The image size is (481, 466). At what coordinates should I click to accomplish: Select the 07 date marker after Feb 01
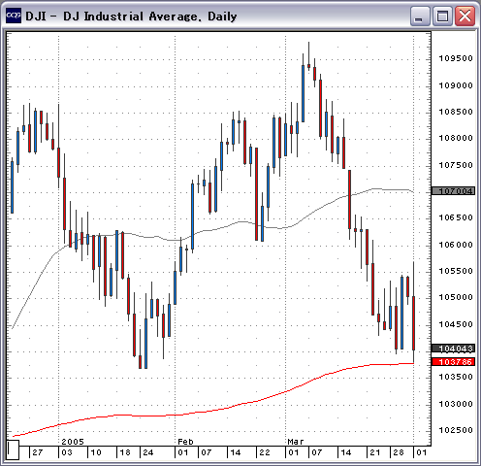(207, 452)
